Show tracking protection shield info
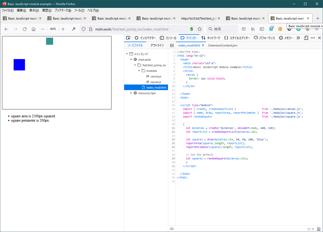This screenshot has height=232, width=323. coord(84,29)
